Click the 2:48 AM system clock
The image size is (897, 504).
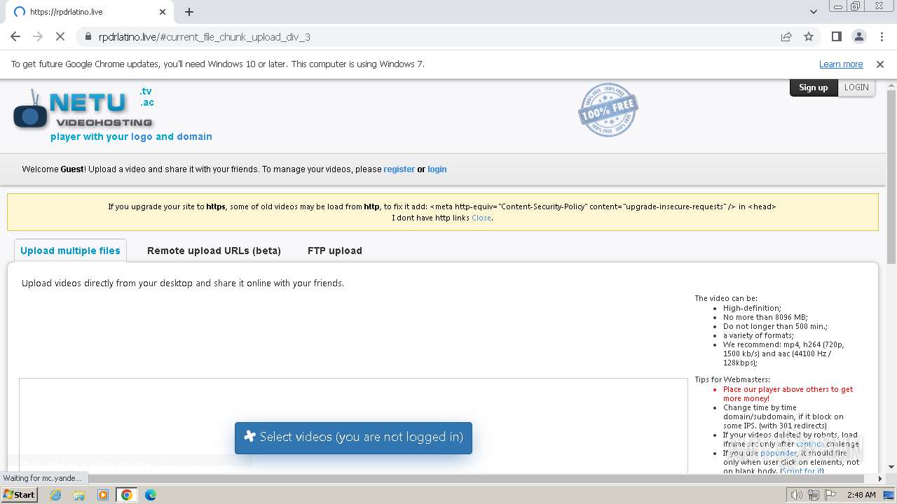click(861, 495)
